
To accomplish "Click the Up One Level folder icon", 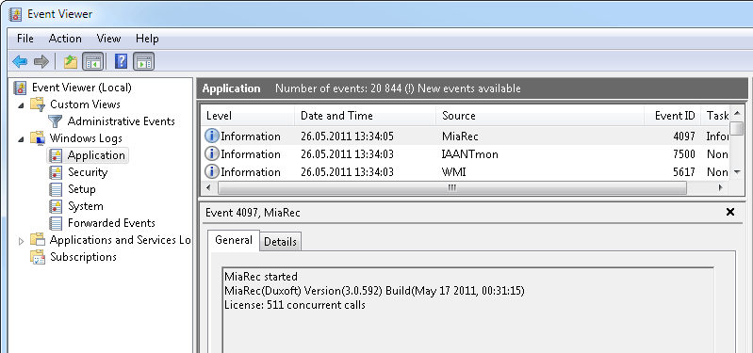I will (x=71, y=61).
